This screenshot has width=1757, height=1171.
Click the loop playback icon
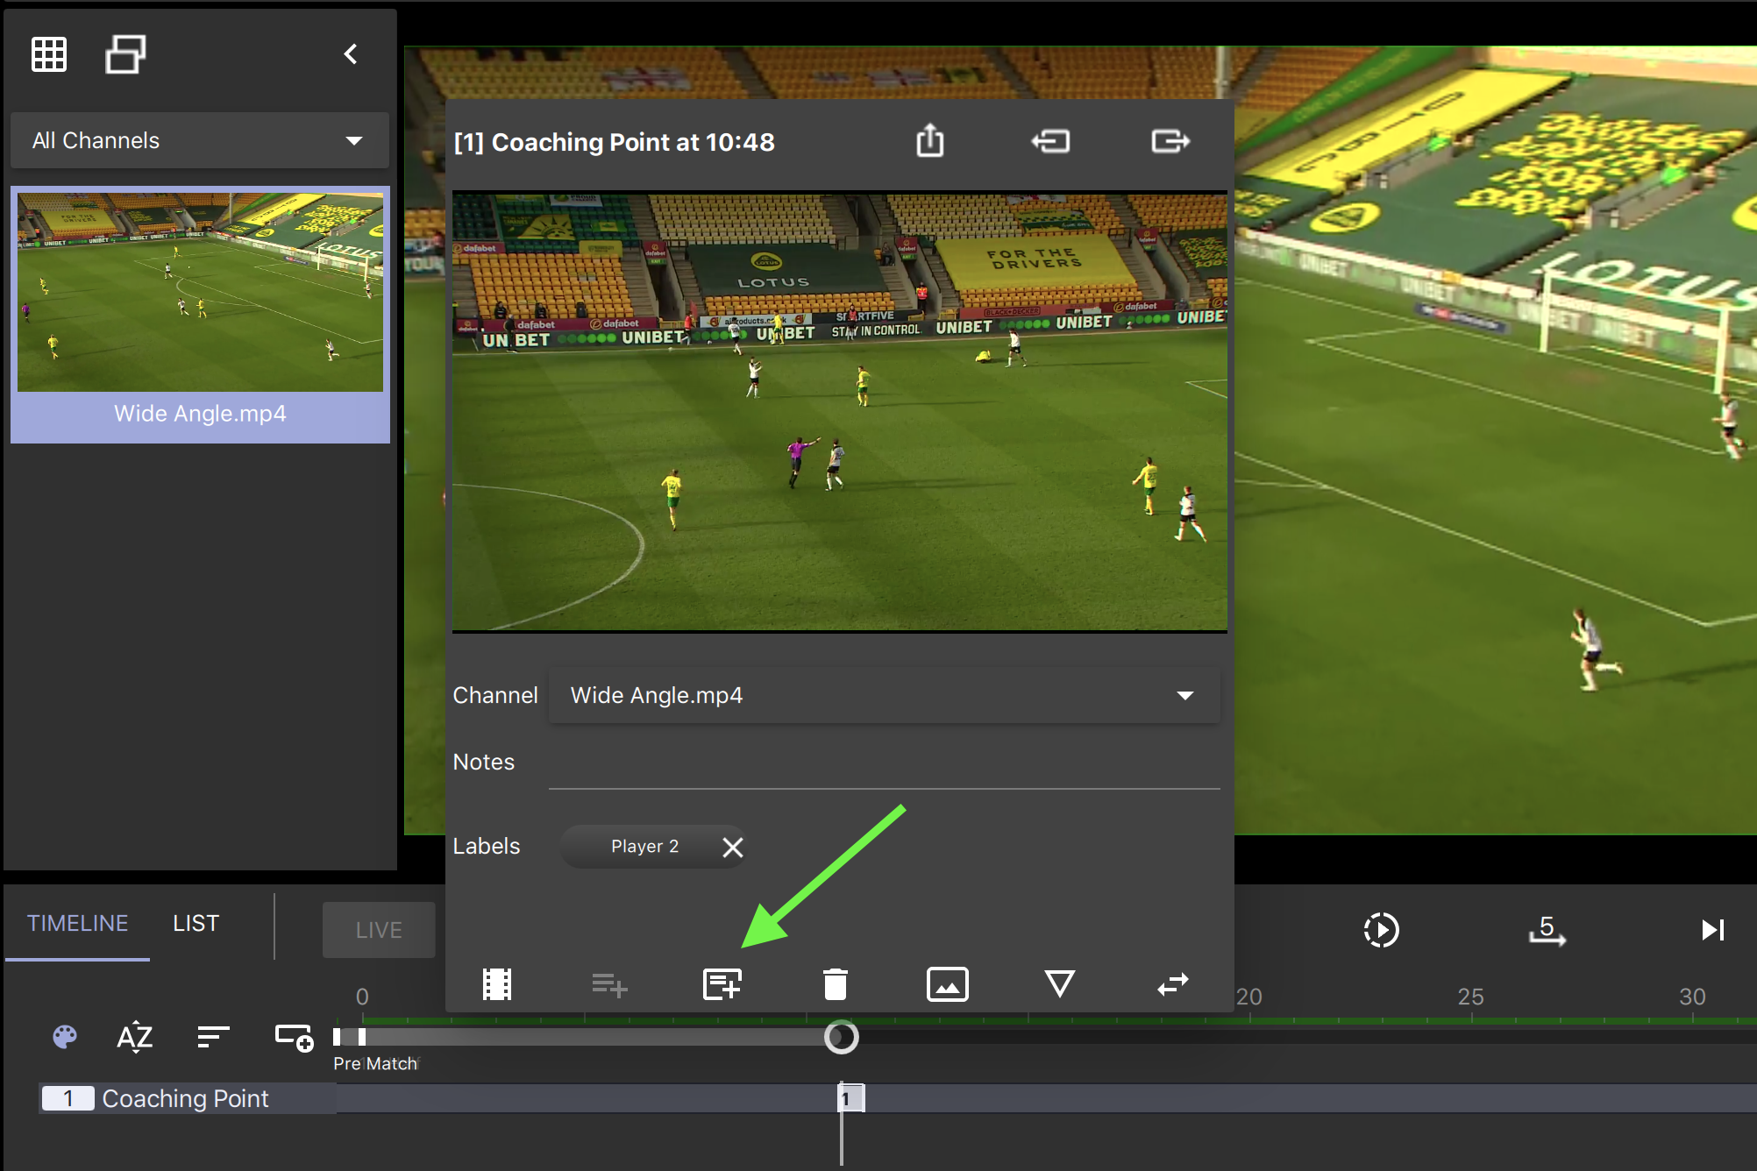click(1381, 930)
